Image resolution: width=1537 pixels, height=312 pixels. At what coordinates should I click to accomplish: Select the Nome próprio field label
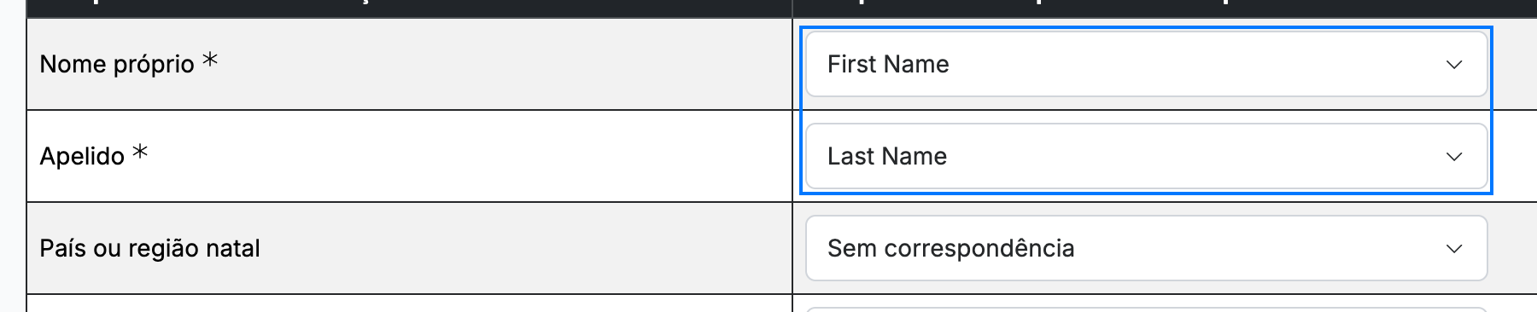[117, 64]
